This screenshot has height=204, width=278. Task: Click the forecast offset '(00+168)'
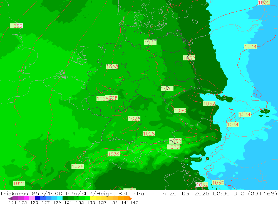pyautogui.click(x=262, y=193)
